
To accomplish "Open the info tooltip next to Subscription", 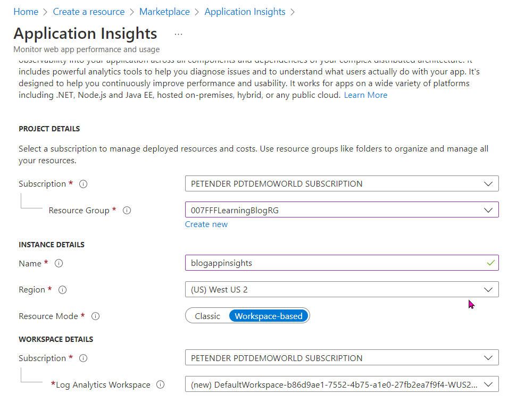I will (83, 183).
